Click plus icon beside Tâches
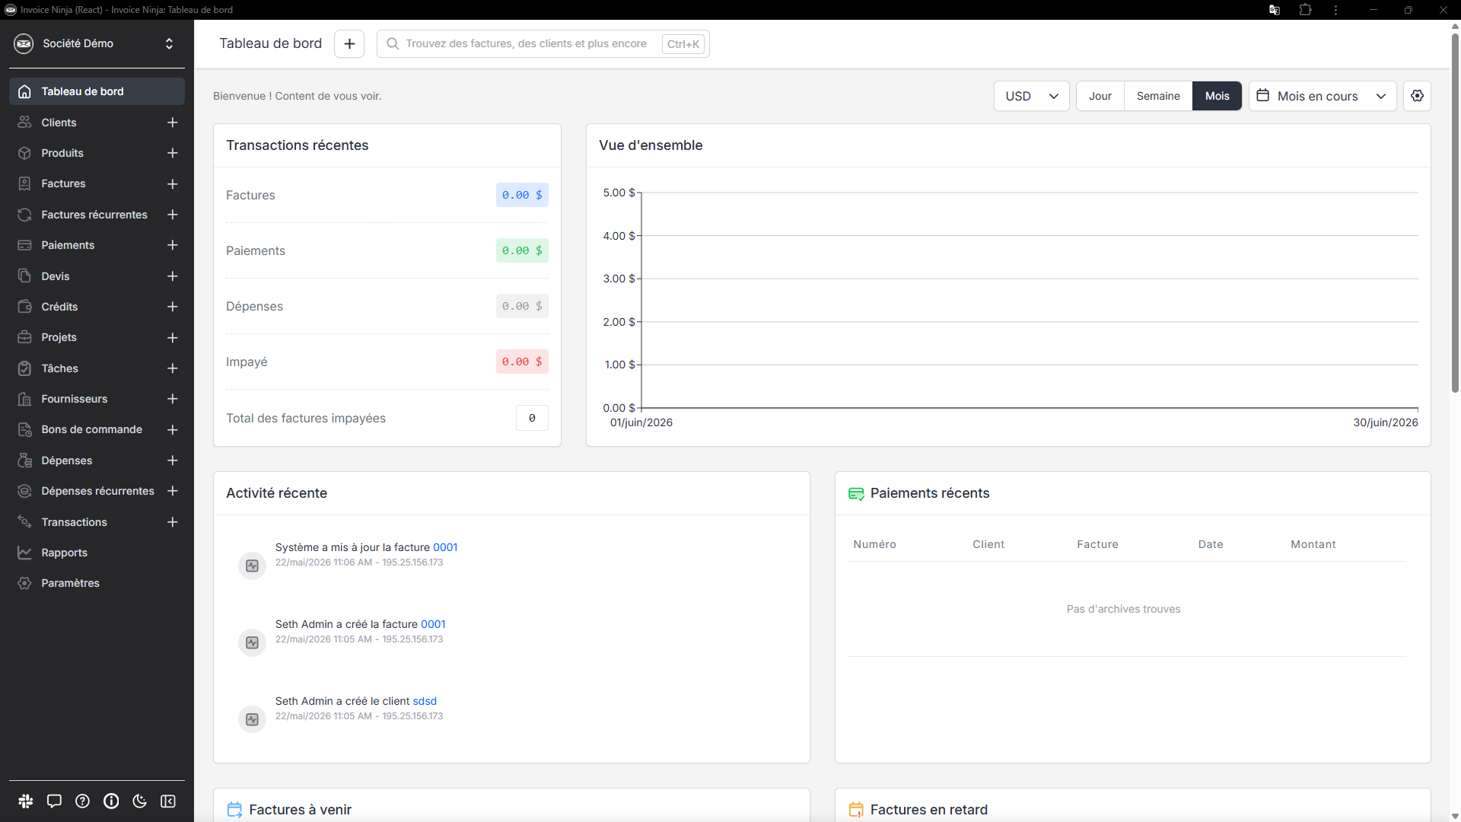This screenshot has height=822, width=1461. pos(173,368)
